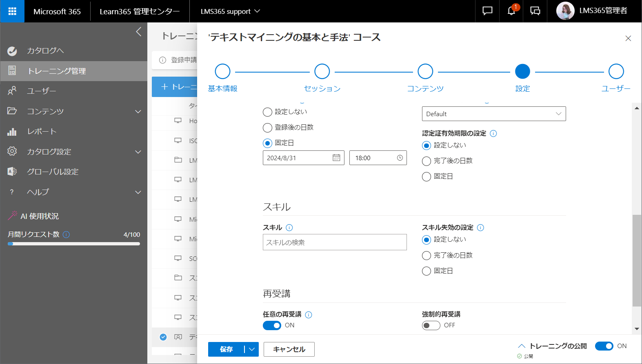Expand the ヘルプ sidebar chevron

(138, 192)
